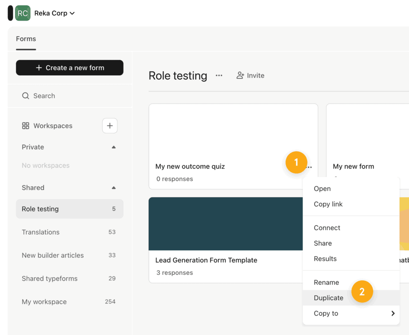The height and width of the screenshot is (335, 409).
Task: Open the Reka Corp account dropdown
Action: [x=55, y=13]
